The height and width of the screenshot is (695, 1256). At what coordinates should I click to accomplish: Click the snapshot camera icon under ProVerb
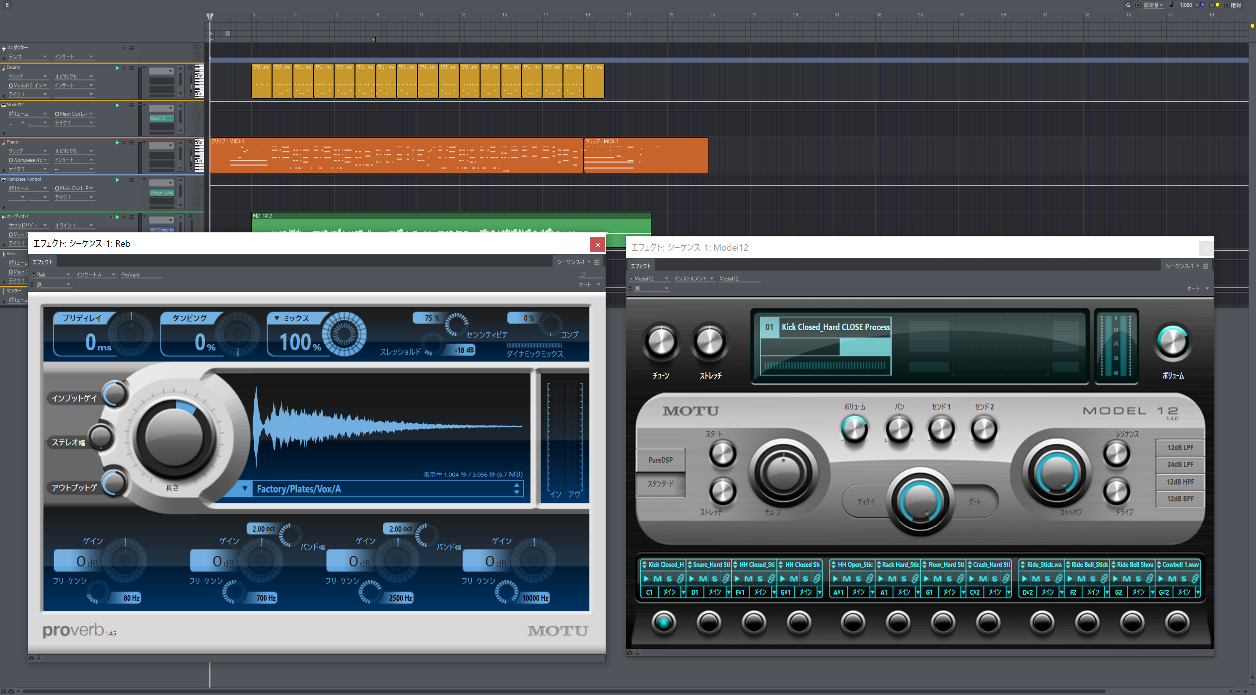[x=32, y=658]
